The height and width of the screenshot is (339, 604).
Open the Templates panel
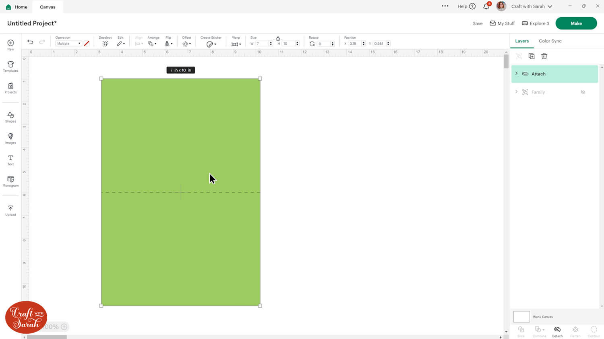click(10, 67)
